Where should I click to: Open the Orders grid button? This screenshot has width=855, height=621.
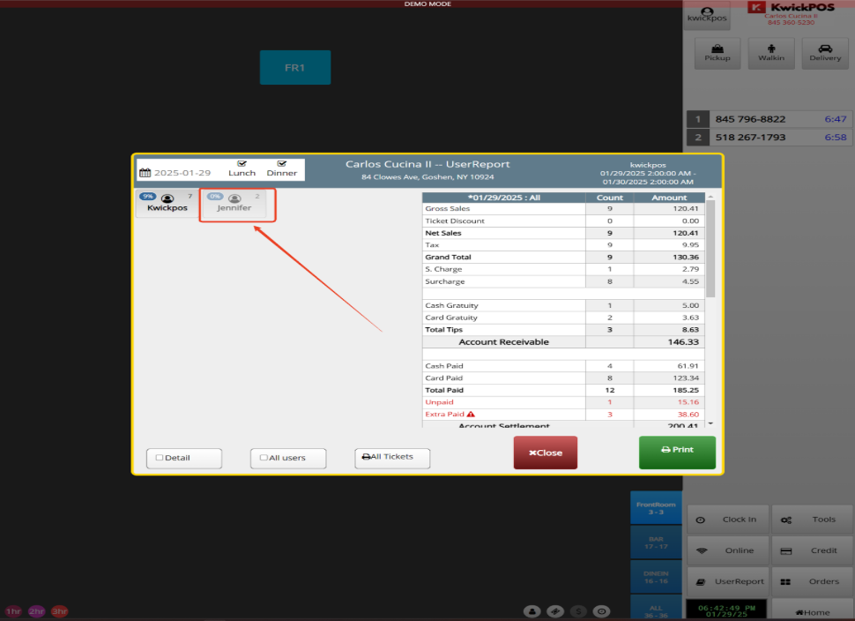[813, 581]
